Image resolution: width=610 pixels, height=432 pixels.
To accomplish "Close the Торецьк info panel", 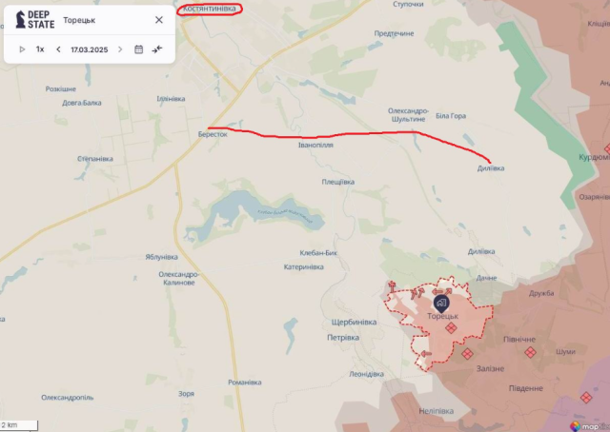I will pos(159,20).
